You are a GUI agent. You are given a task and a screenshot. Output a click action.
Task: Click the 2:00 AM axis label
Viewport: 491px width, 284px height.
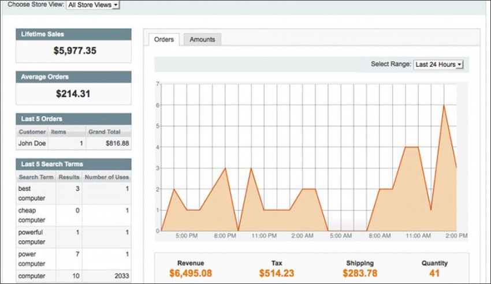tap(303, 236)
